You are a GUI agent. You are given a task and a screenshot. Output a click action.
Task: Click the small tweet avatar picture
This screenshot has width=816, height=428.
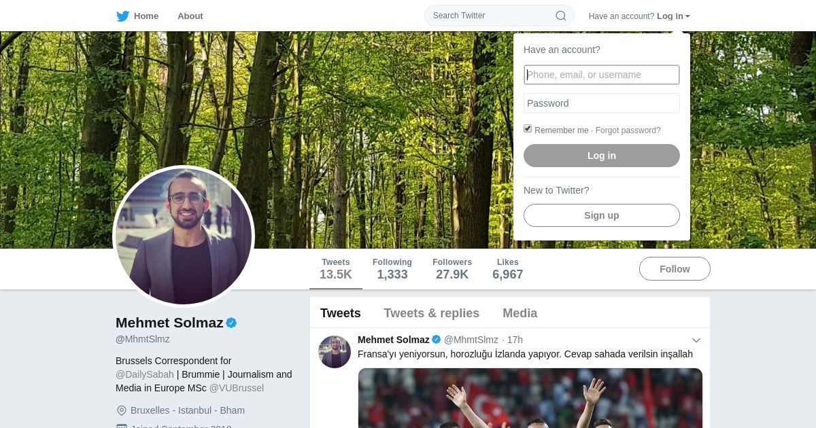coord(335,352)
